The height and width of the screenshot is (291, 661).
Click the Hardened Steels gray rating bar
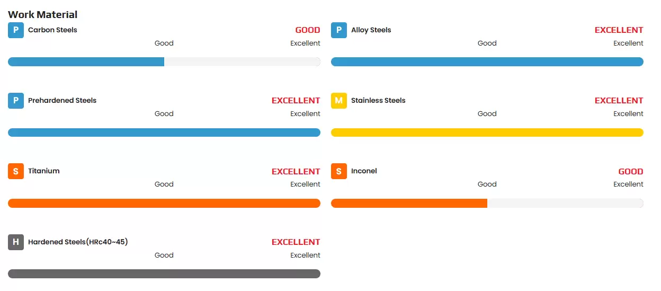[x=164, y=274]
